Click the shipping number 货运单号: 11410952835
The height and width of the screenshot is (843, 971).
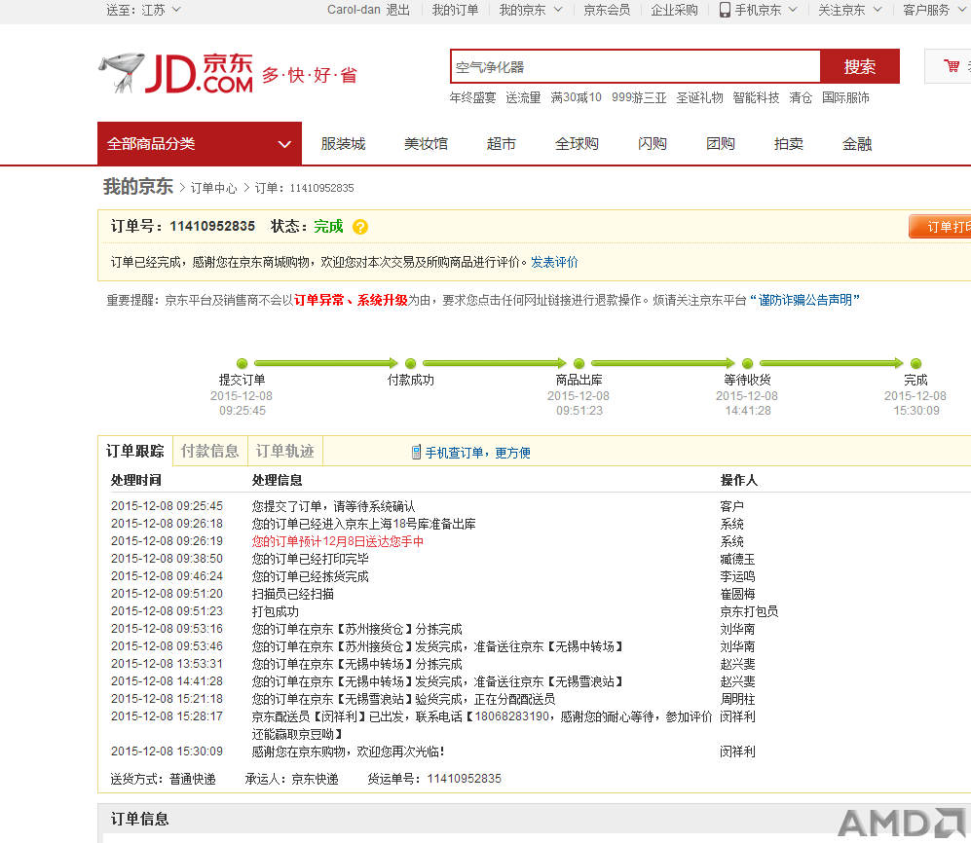point(434,779)
